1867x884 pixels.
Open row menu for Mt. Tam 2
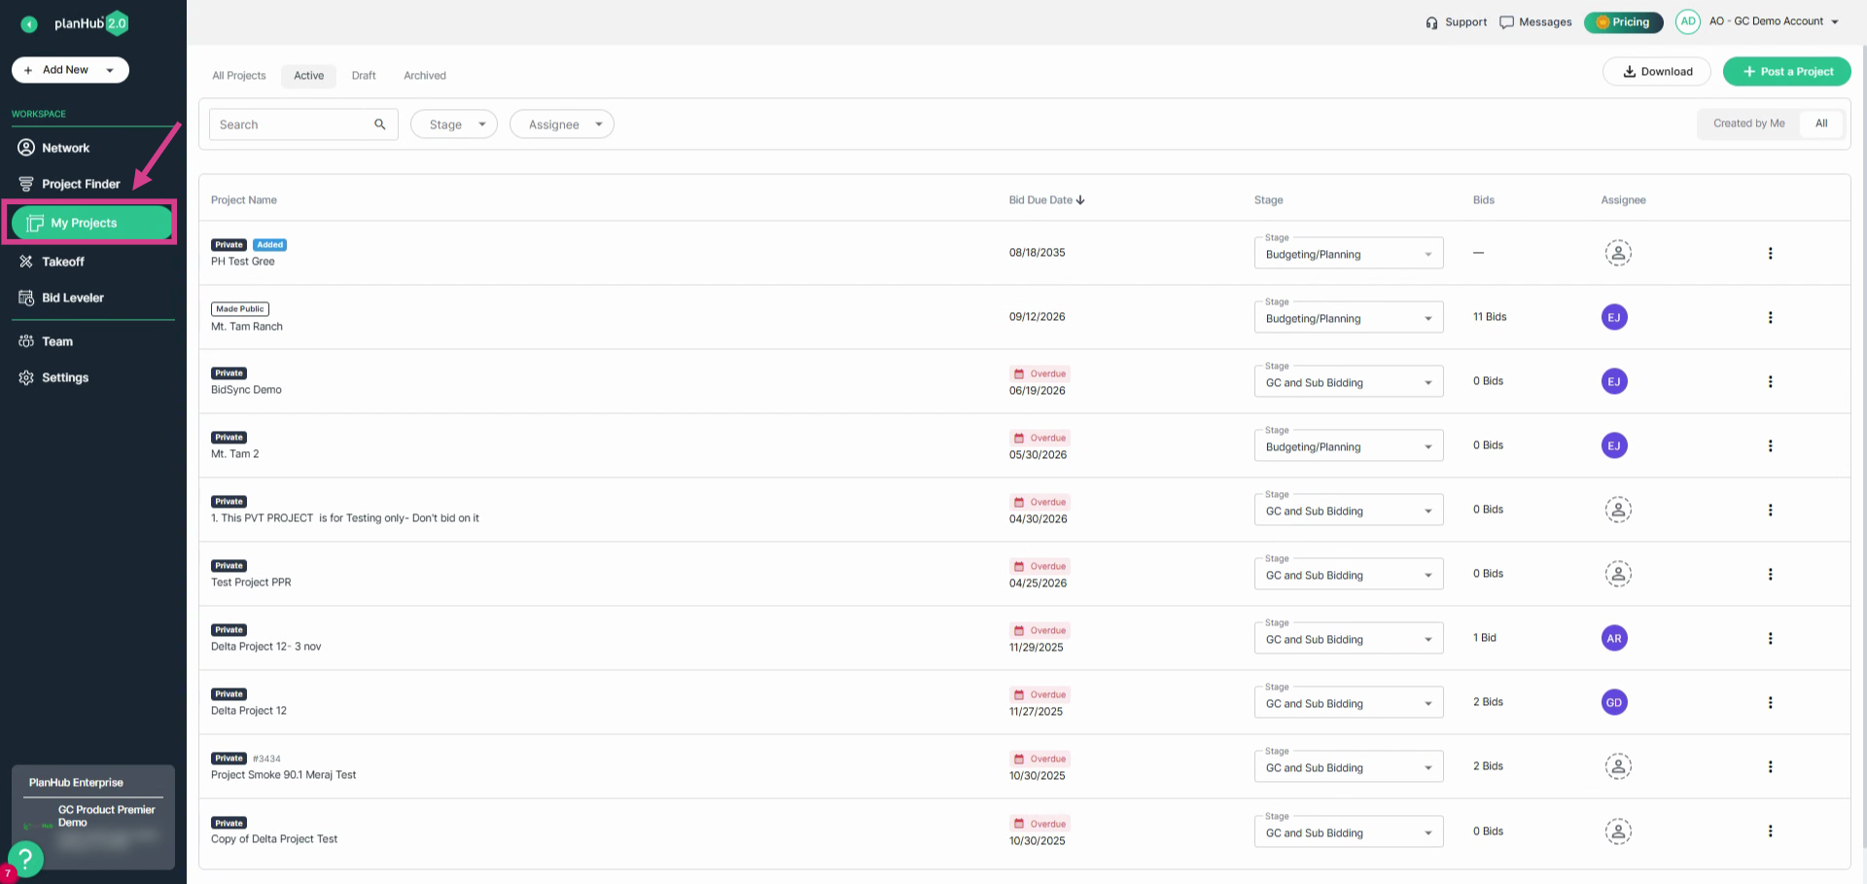[x=1770, y=445]
